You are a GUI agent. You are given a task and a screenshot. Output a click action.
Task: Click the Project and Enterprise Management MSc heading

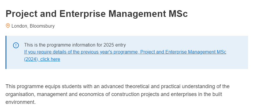point(97,14)
